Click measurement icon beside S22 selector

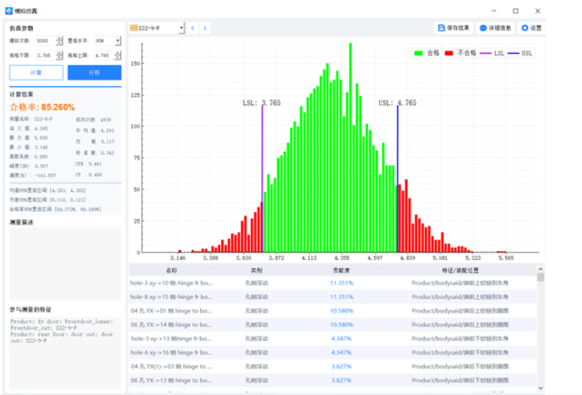pyautogui.click(x=134, y=28)
